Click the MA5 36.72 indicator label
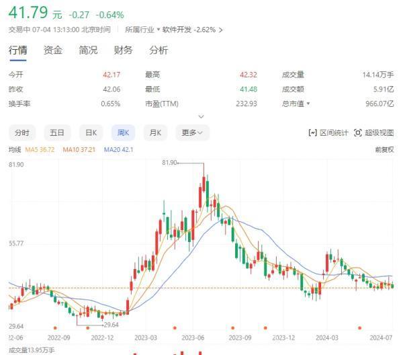This screenshot has height=355, width=403. coord(40,149)
